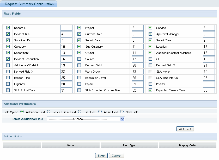Uncheck the Expected Closure Time checkbox

point(150,90)
